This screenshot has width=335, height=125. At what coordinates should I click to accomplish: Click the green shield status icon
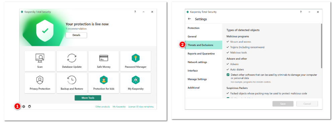click(45, 31)
